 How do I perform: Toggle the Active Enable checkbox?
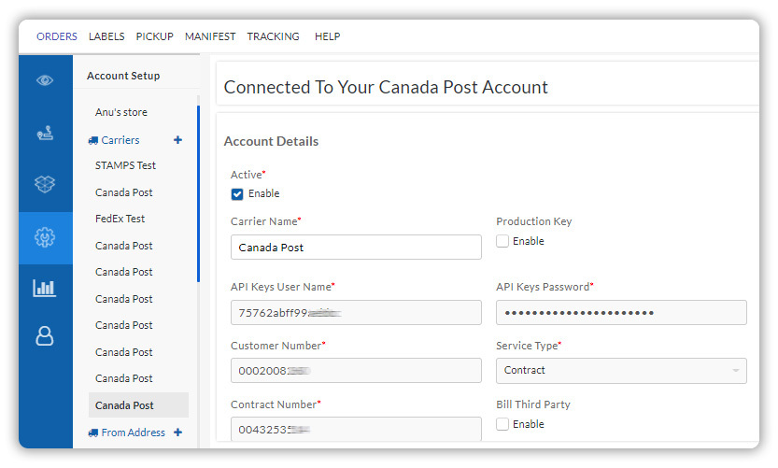237,194
